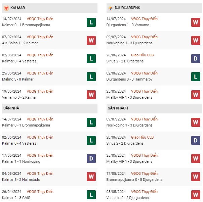The height and width of the screenshot is (202, 203).
Task: Select the SÂN NHÀ home matches header
Action: click(11, 108)
